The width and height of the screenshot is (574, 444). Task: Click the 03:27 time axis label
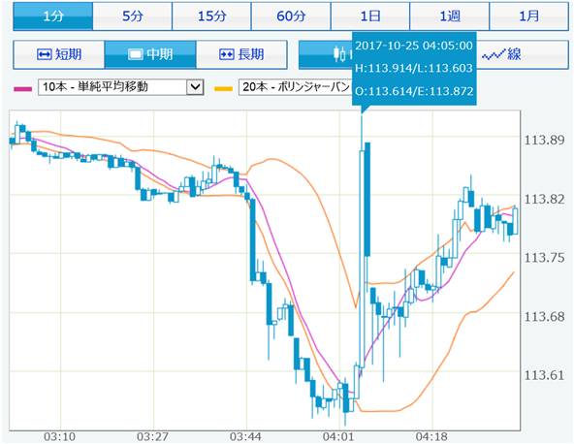tap(152, 436)
